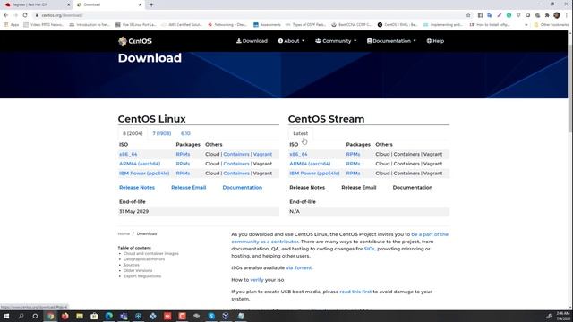Close the Red Hat browser tab
The height and width of the screenshot is (322, 573).
[68, 4]
